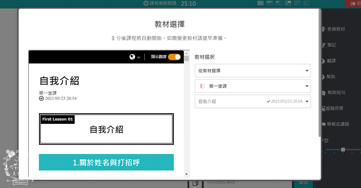Screen dimensions: 361x188
Task: Select the second layout icon in top bar
Action: (x=269, y=3)
